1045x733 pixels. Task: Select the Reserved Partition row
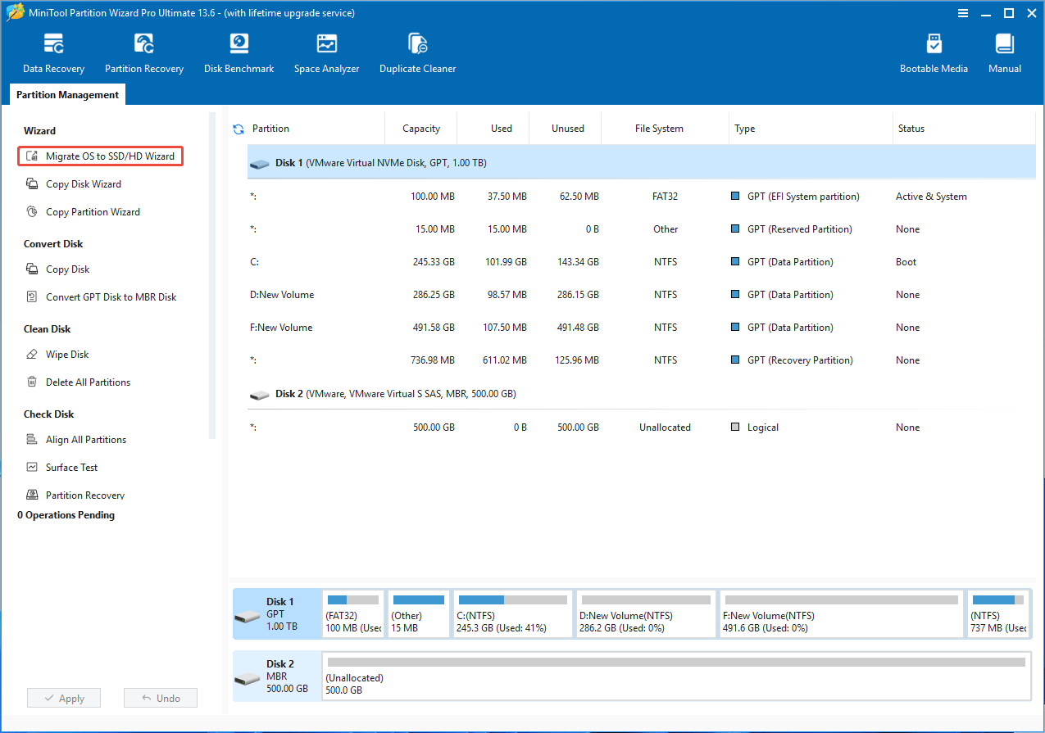pyautogui.click(x=642, y=229)
